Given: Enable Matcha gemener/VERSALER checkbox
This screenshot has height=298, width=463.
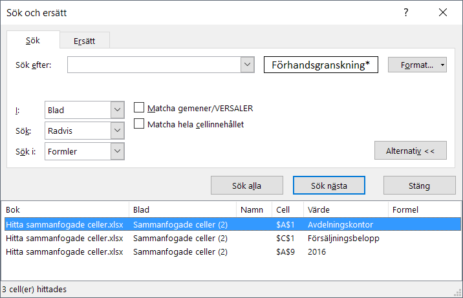Looking at the screenshot, I should coord(138,108).
